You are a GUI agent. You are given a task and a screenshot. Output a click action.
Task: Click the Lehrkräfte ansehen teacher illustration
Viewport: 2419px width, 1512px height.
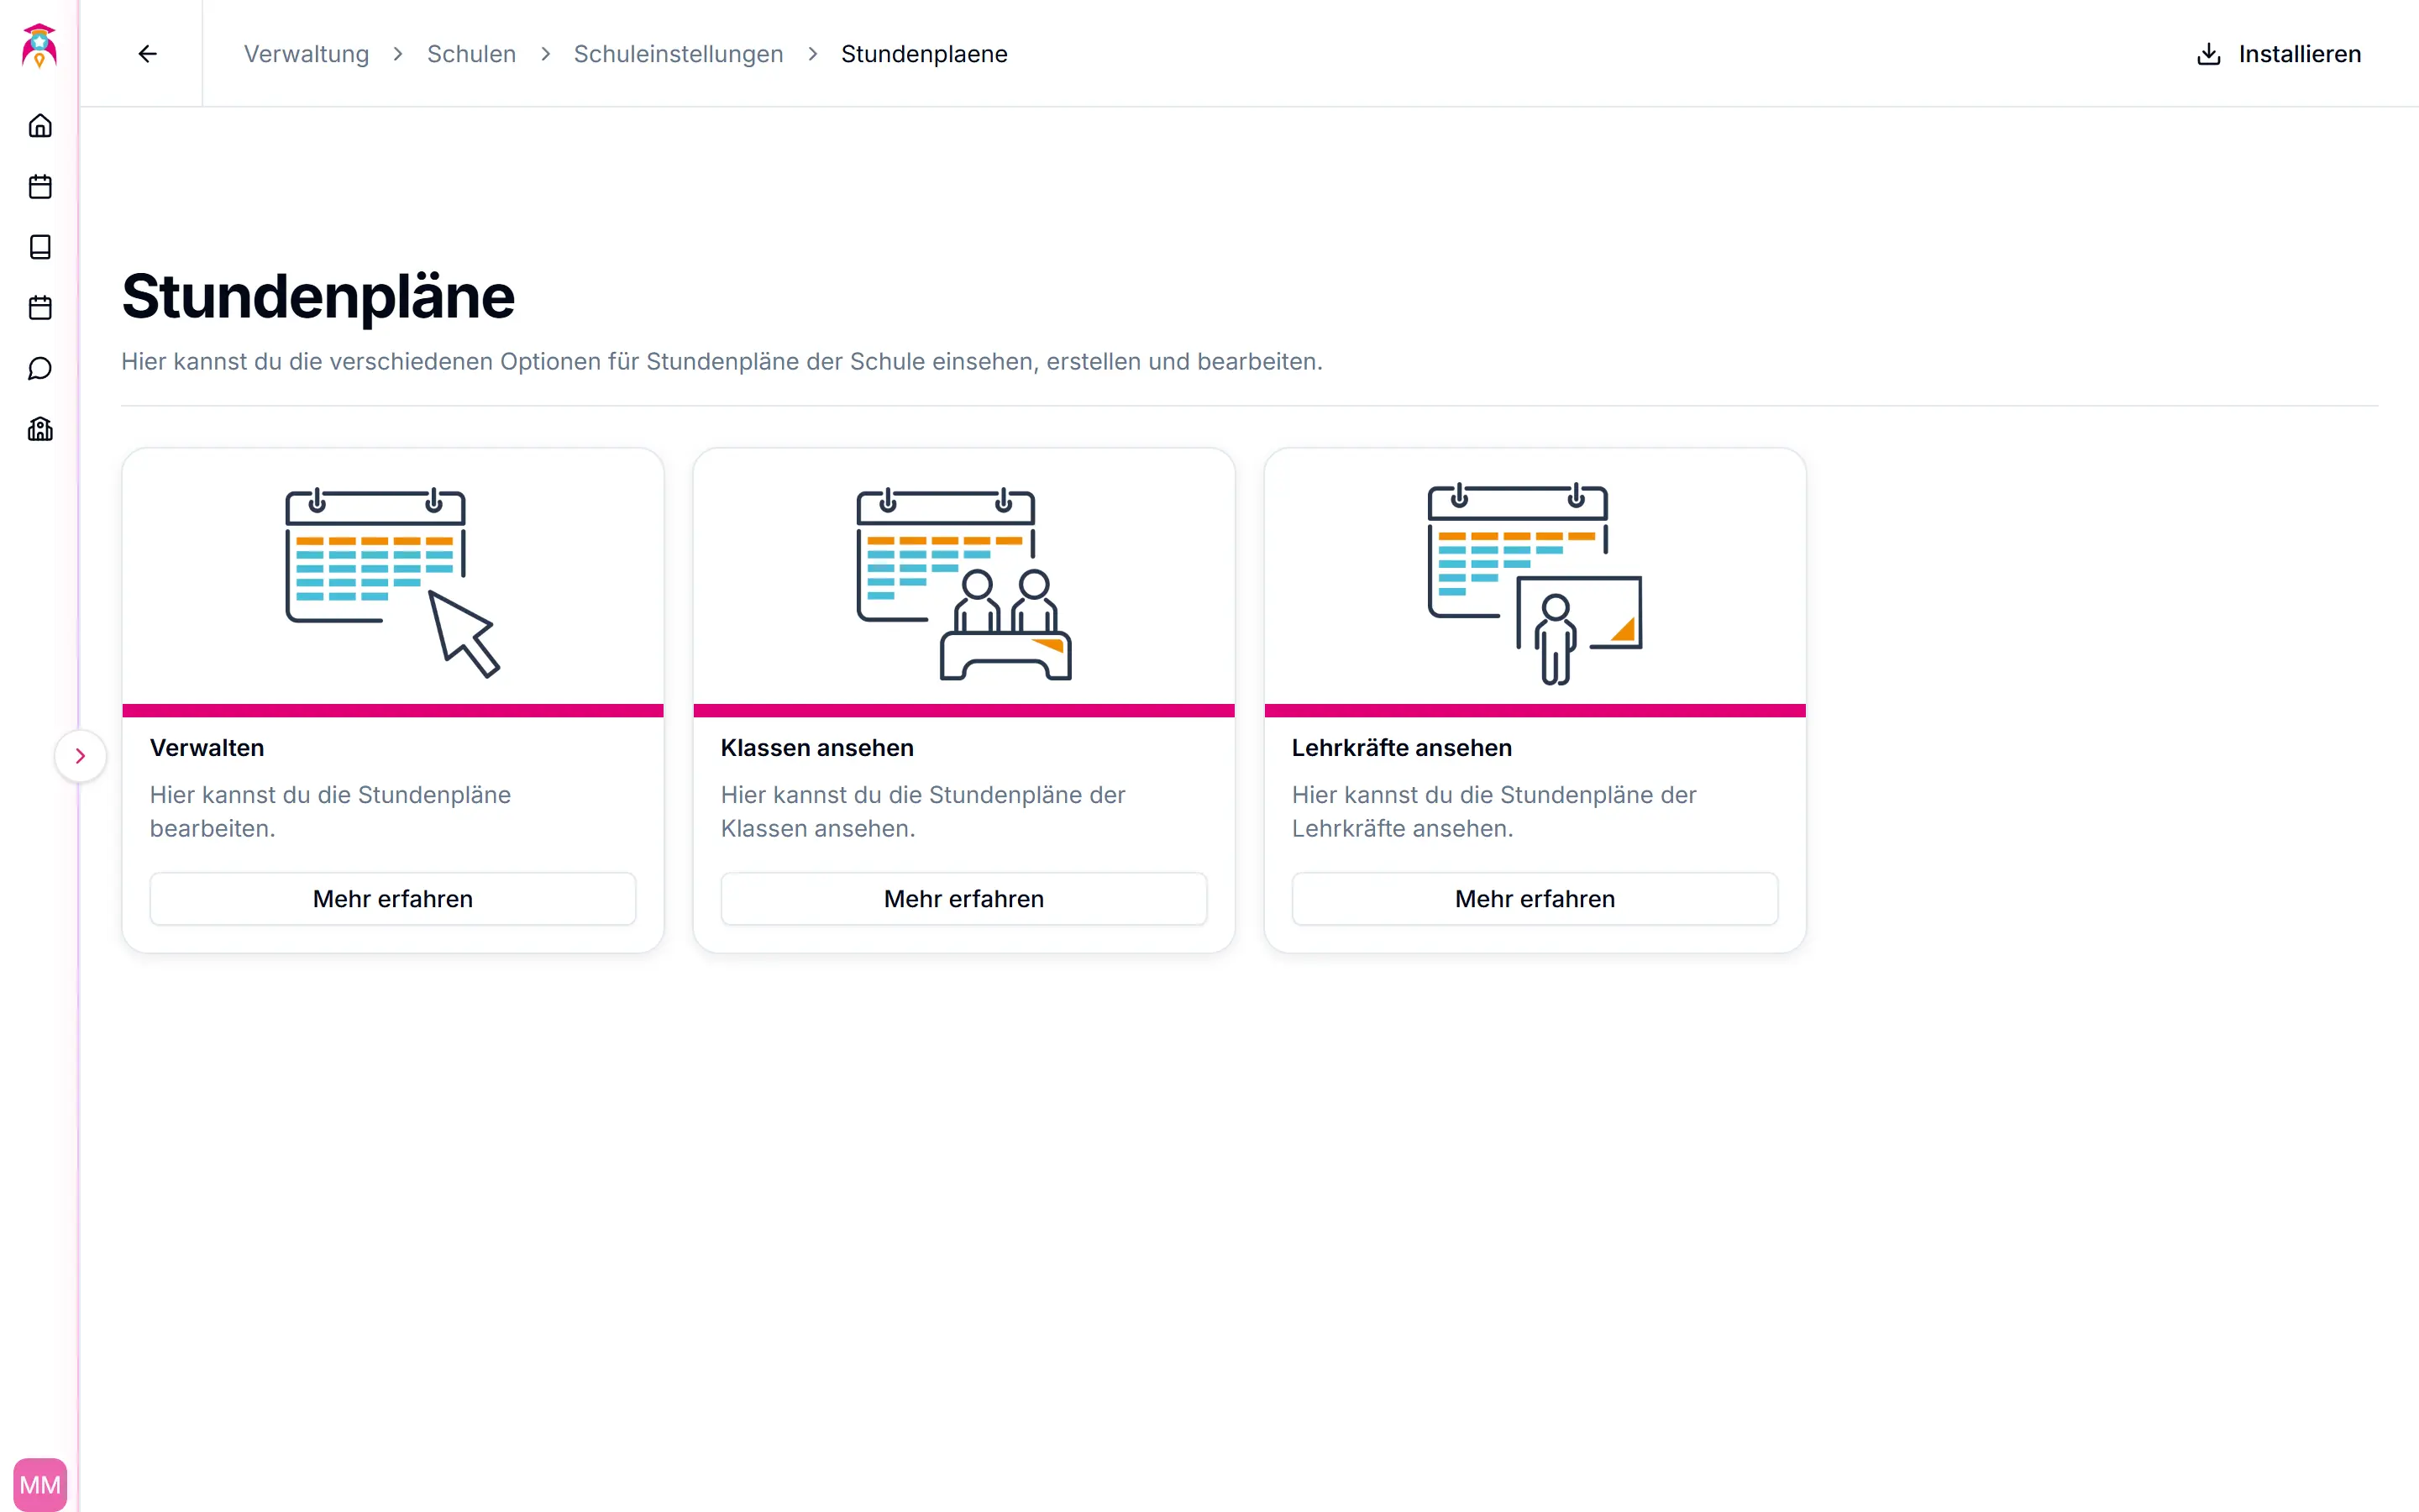pyautogui.click(x=1535, y=584)
